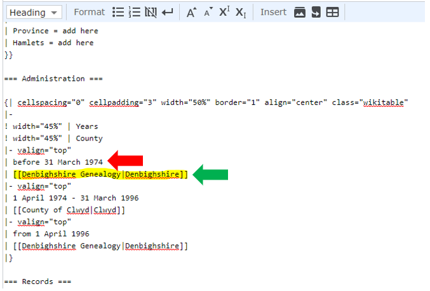The width and height of the screenshot is (430, 291).
Task: Click the Insert toolbar label
Action: click(x=273, y=12)
